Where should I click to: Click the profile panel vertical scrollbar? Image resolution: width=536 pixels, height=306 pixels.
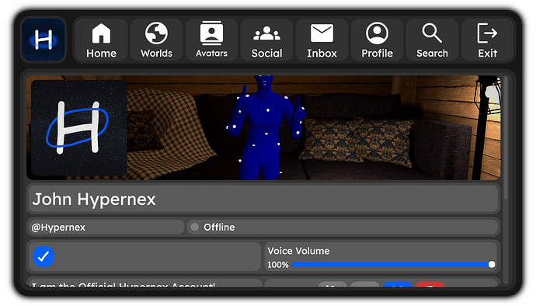click(x=506, y=138)
